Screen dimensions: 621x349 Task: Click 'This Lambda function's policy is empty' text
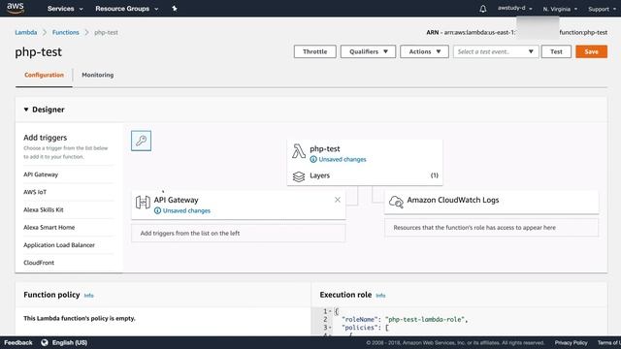click(x=80, y=318)
